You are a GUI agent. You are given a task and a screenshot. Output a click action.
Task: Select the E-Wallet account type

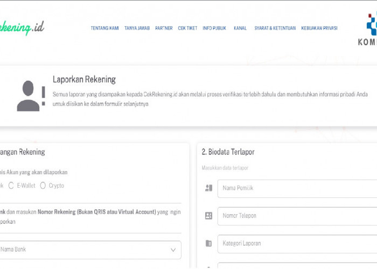click(x=11, y=186)
